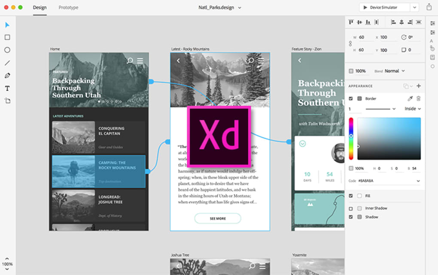
Task: Expand the color Code format dropdown
Action: pos(418,181)
